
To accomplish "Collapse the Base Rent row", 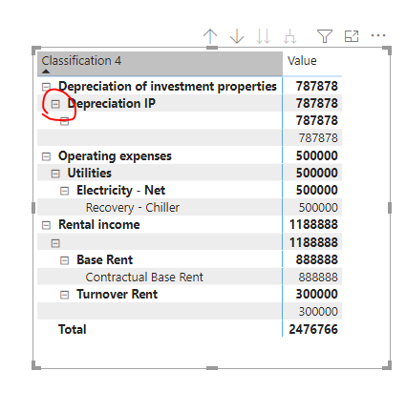I will coord(64,260).
